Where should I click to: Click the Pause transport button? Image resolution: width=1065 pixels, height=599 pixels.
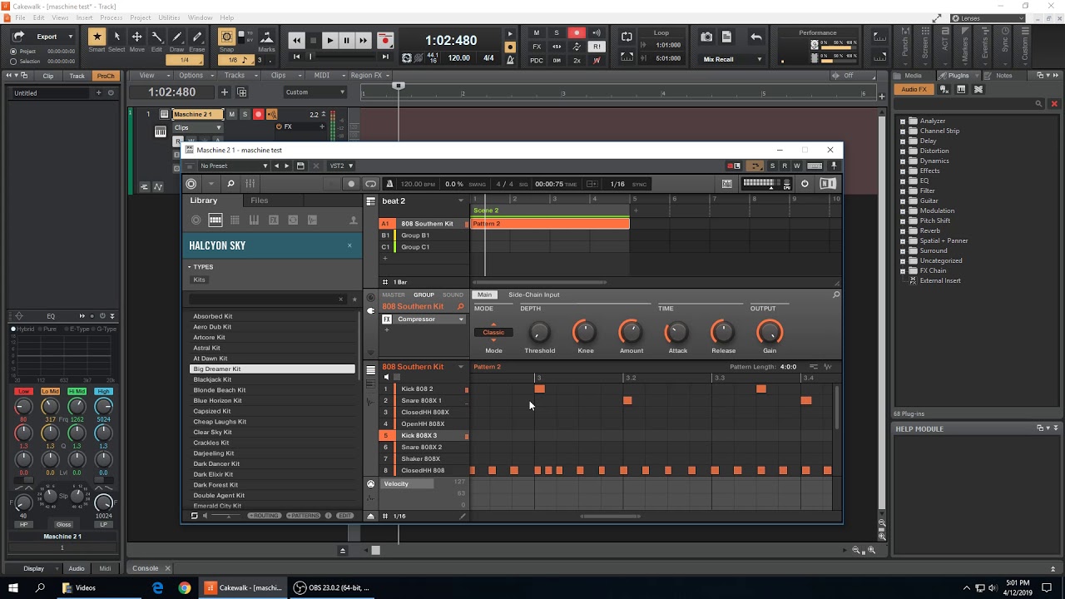click(x=346, y=40)
